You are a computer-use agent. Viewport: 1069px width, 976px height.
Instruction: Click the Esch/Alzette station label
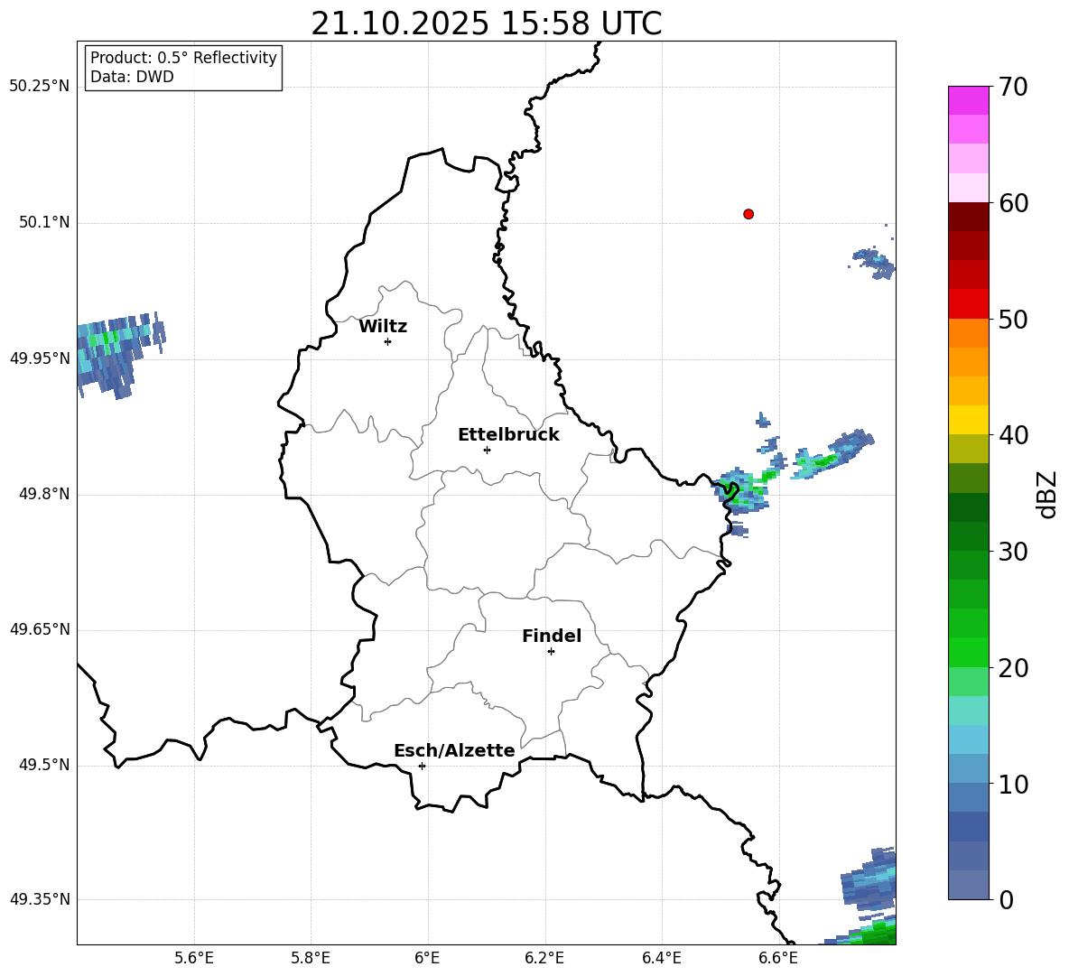point(454,750)
